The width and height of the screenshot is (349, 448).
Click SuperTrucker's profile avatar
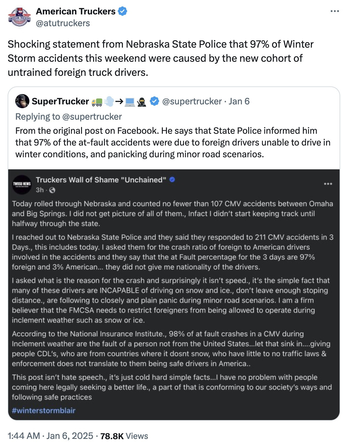click(22, 101)
